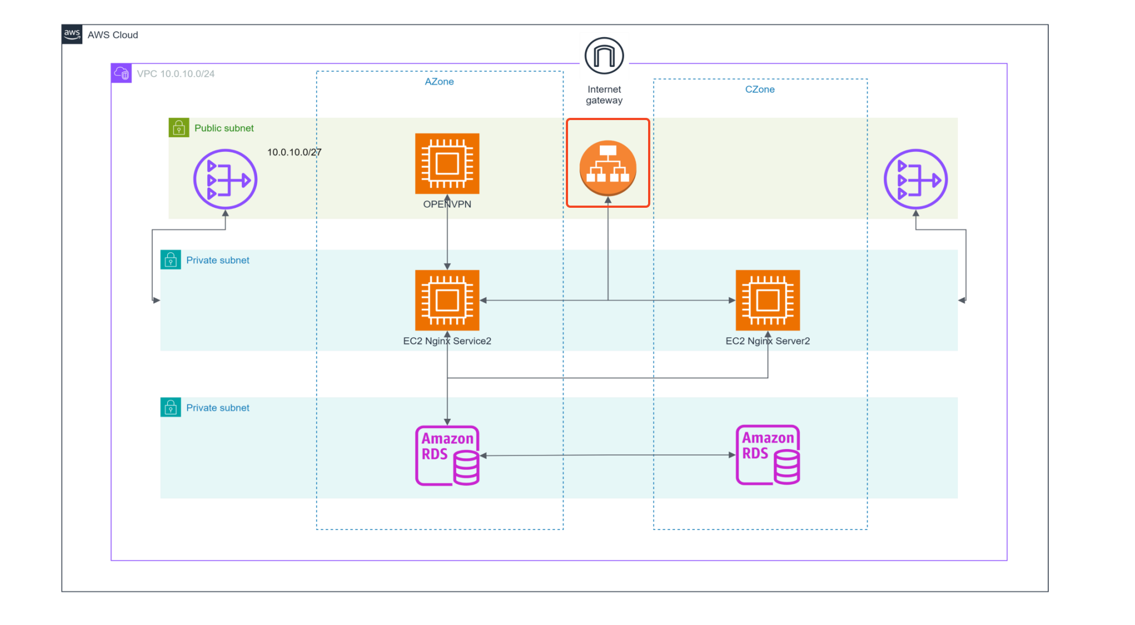Click the AWS Cloud title text
Screen dimensions: 1135x625
113,35
